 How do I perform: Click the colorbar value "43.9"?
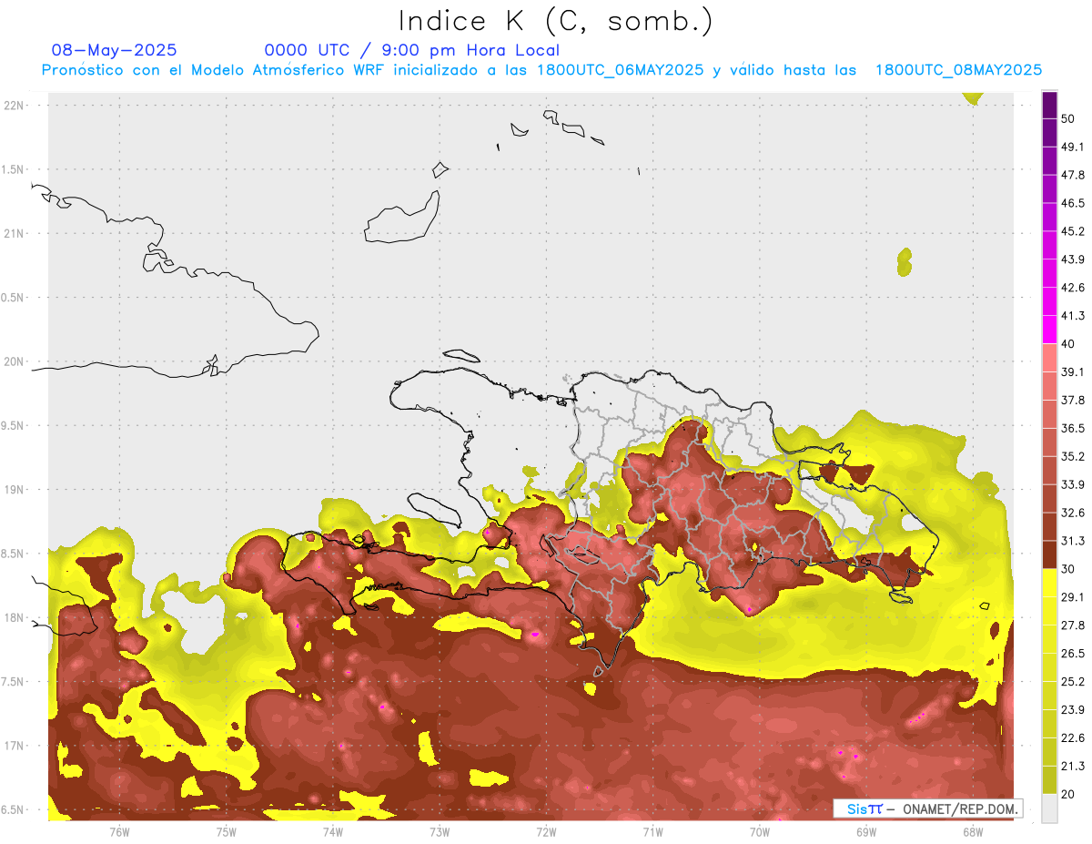(x=1072, y=259)
